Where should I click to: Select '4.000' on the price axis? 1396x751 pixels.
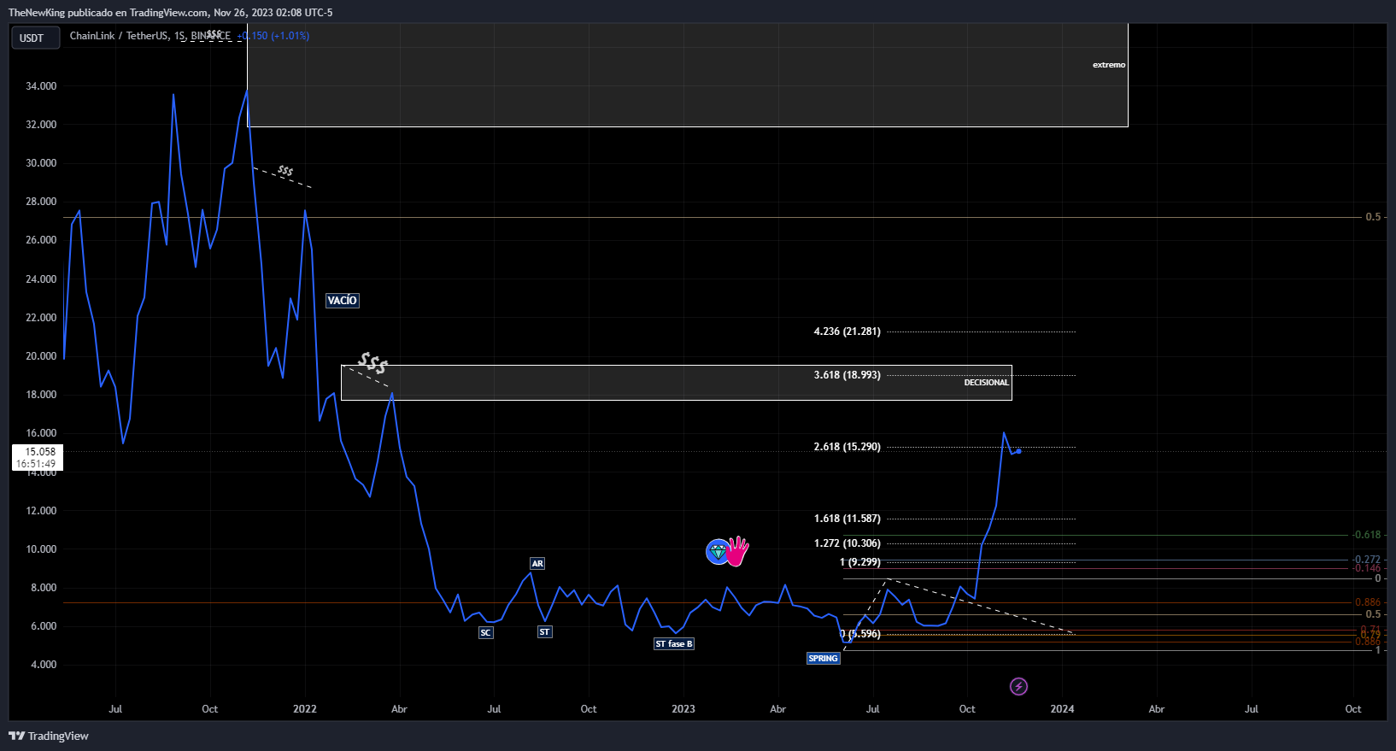pyautogui.click(x=44, y=665)
